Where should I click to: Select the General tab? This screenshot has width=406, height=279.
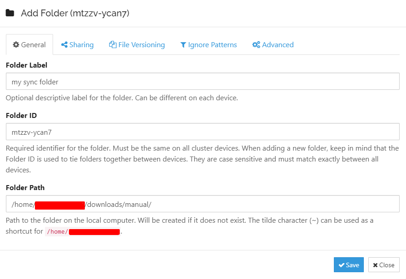pyautogui.click(x=29, y=44)
